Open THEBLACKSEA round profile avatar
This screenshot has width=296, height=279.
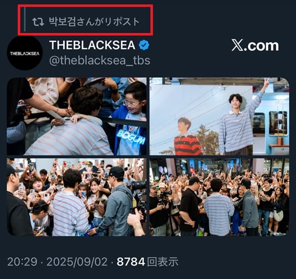(x=25, y=53)
